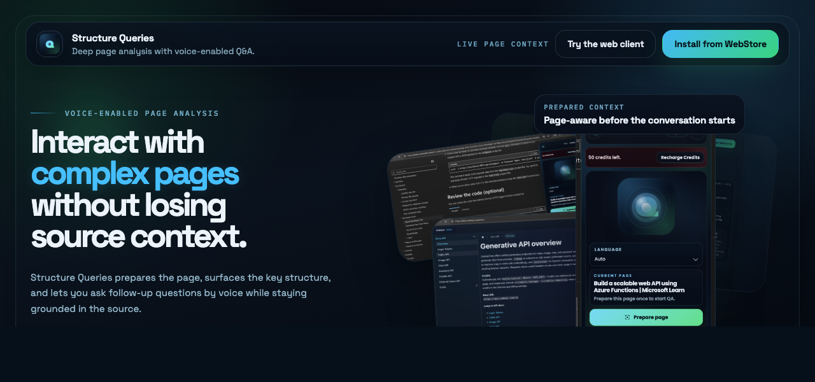
Task: Click the scan icon on Prepare page button
Action: pos(627,317)
